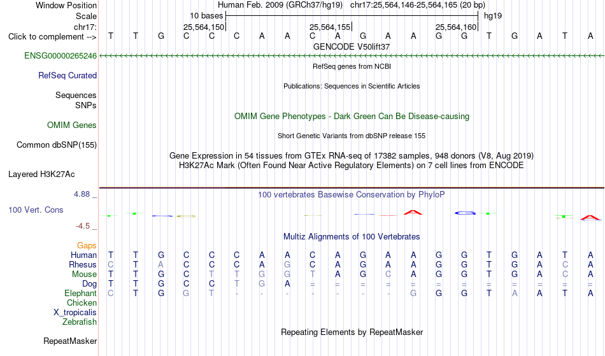
Task: Click the 25,564,155 coordinate marker
Action: [x=329, y=27]
